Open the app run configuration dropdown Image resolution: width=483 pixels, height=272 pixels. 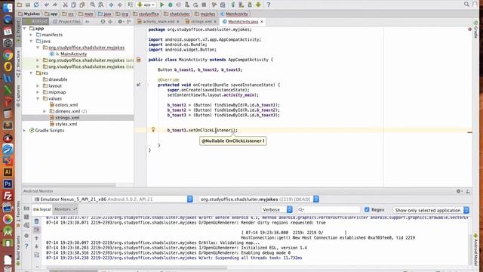tap(146, 5)
